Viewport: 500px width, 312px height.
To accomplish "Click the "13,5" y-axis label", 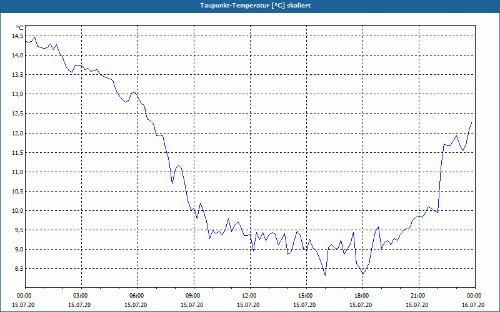I will point(18,75).
